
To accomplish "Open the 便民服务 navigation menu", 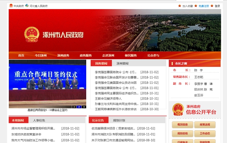I will click(131, 55).
